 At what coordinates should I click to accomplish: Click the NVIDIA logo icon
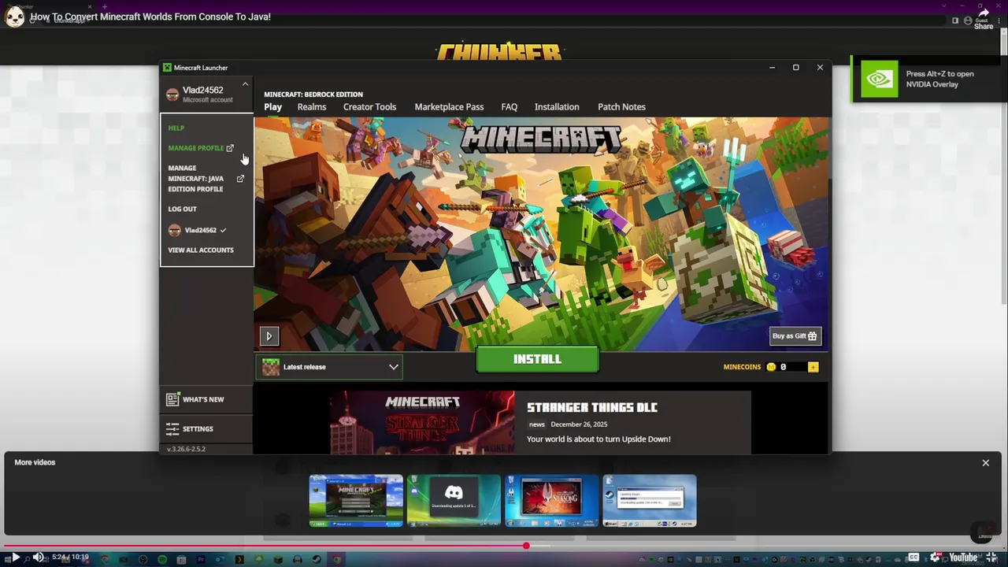(879, 79)
